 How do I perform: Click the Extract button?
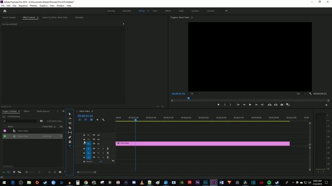coord(275,104)
